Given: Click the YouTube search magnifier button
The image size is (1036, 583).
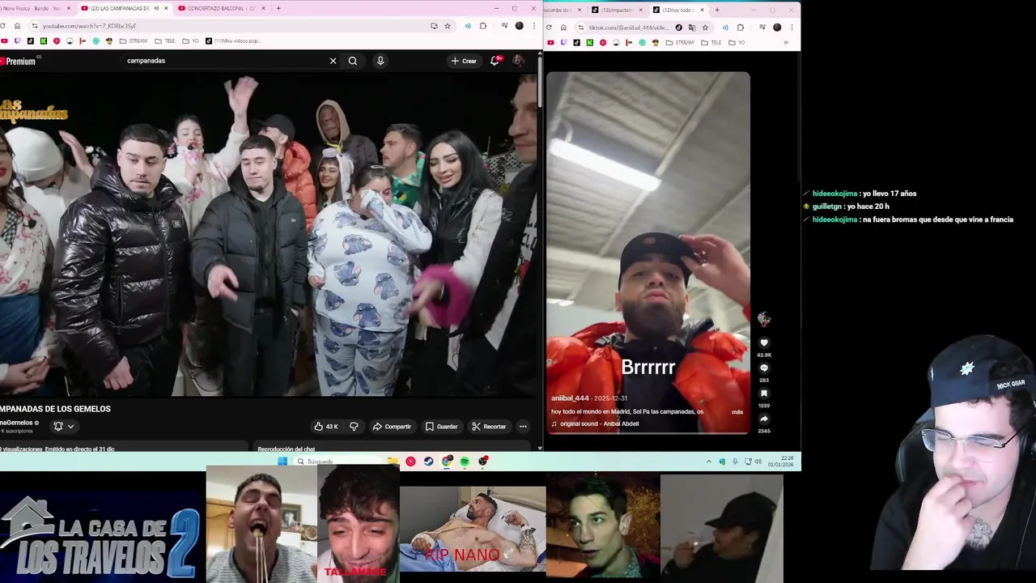Looking at the screenshot, I should tap(353, 61).
